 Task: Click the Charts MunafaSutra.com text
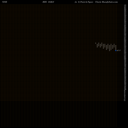pos(106,2)
